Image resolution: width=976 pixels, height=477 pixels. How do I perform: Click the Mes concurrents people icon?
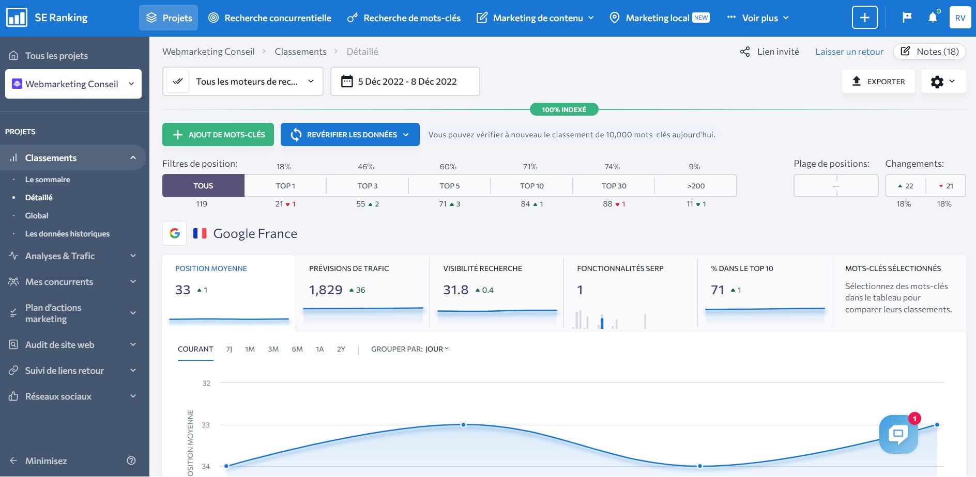[x=13, y=281]
